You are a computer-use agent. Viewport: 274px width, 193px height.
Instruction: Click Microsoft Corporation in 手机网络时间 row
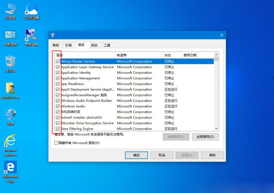pos(134,112)
